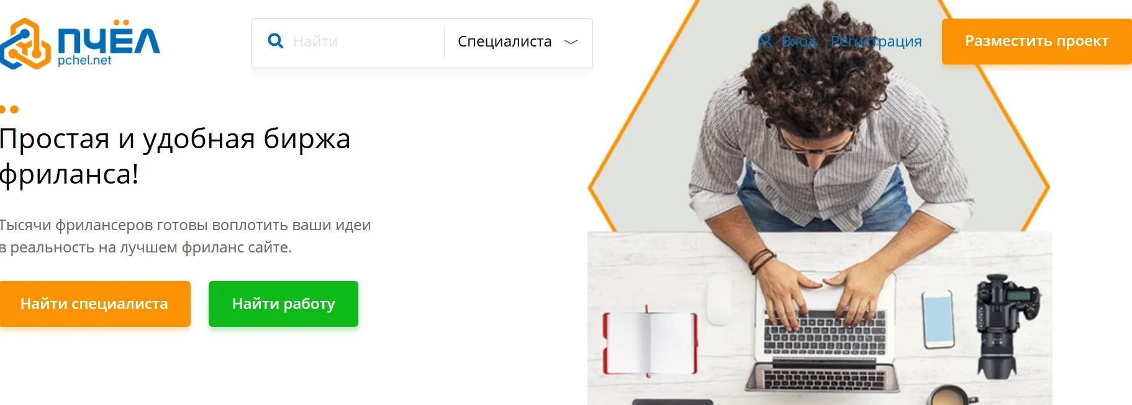Image resolution: width=1132 pixels, height=405 pixels.
Task: Expand the chevron arrow beside Специалиста
Action: (x=571, y=42)
